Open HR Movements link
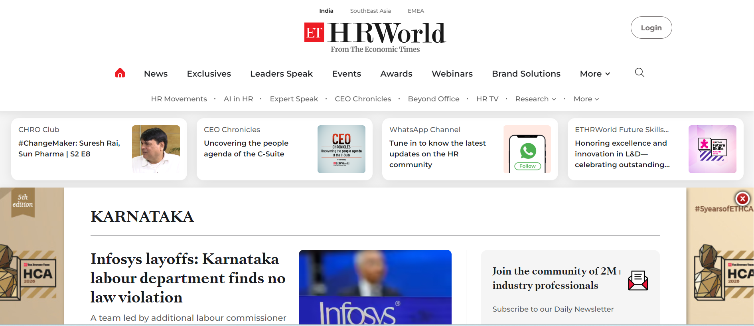This screenshot has width=754, height=326. tap(179, 99)
